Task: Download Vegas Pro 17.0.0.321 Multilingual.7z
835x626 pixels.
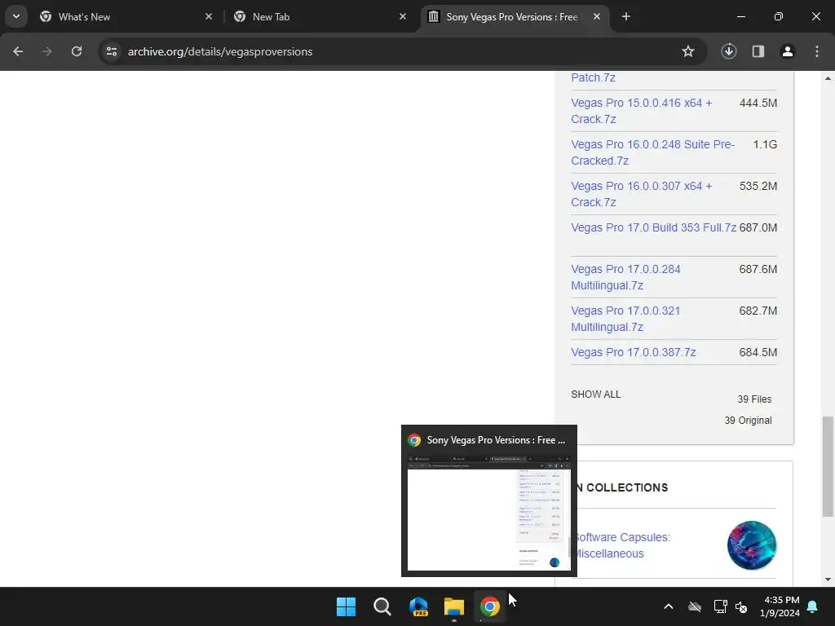Action: [625, 319]
